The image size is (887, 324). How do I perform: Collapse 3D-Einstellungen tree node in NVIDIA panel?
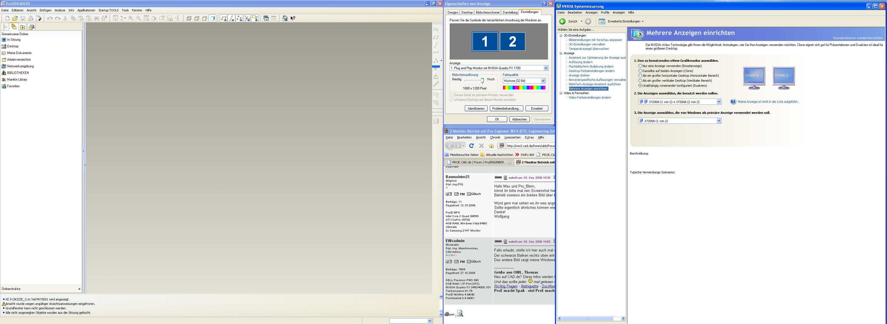[560, 35]
